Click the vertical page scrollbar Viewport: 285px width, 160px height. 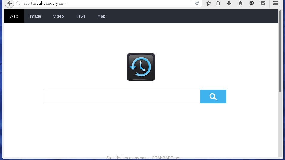[x=280, y=52]
